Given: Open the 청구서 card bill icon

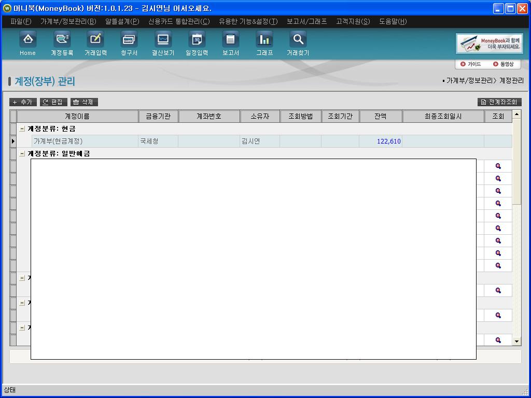Looking at the screenshot, I should click(129, 39).
